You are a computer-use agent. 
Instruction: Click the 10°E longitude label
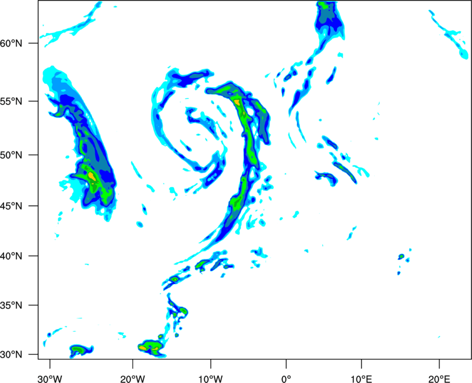coord(361,379)
